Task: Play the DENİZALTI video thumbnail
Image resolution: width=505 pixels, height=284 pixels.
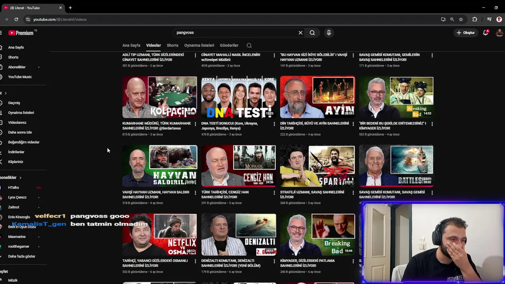Action: (239, 235)
